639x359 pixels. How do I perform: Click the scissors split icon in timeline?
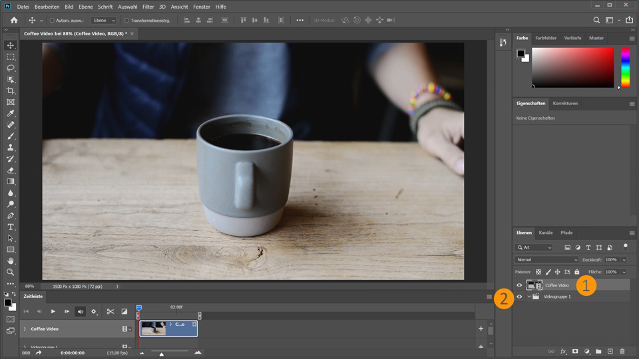(110, 311)
